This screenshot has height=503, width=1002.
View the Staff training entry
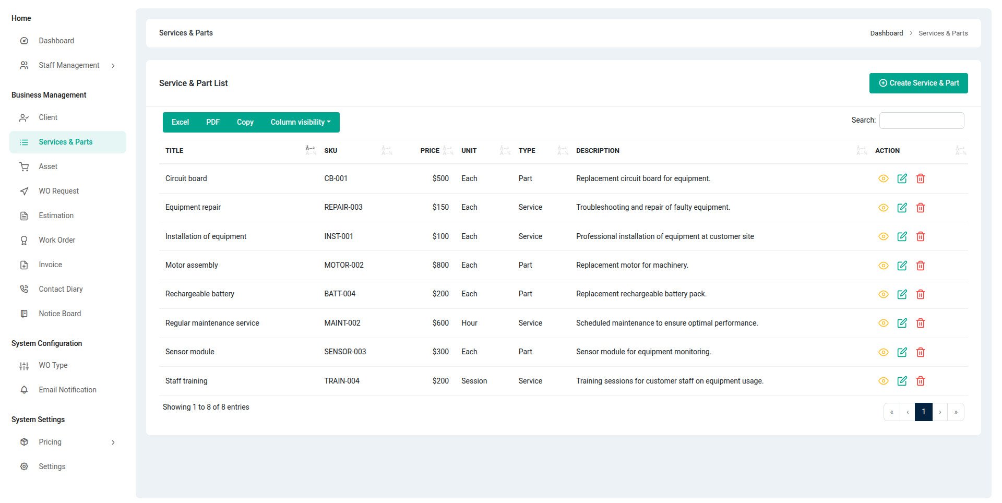(883, 381)
